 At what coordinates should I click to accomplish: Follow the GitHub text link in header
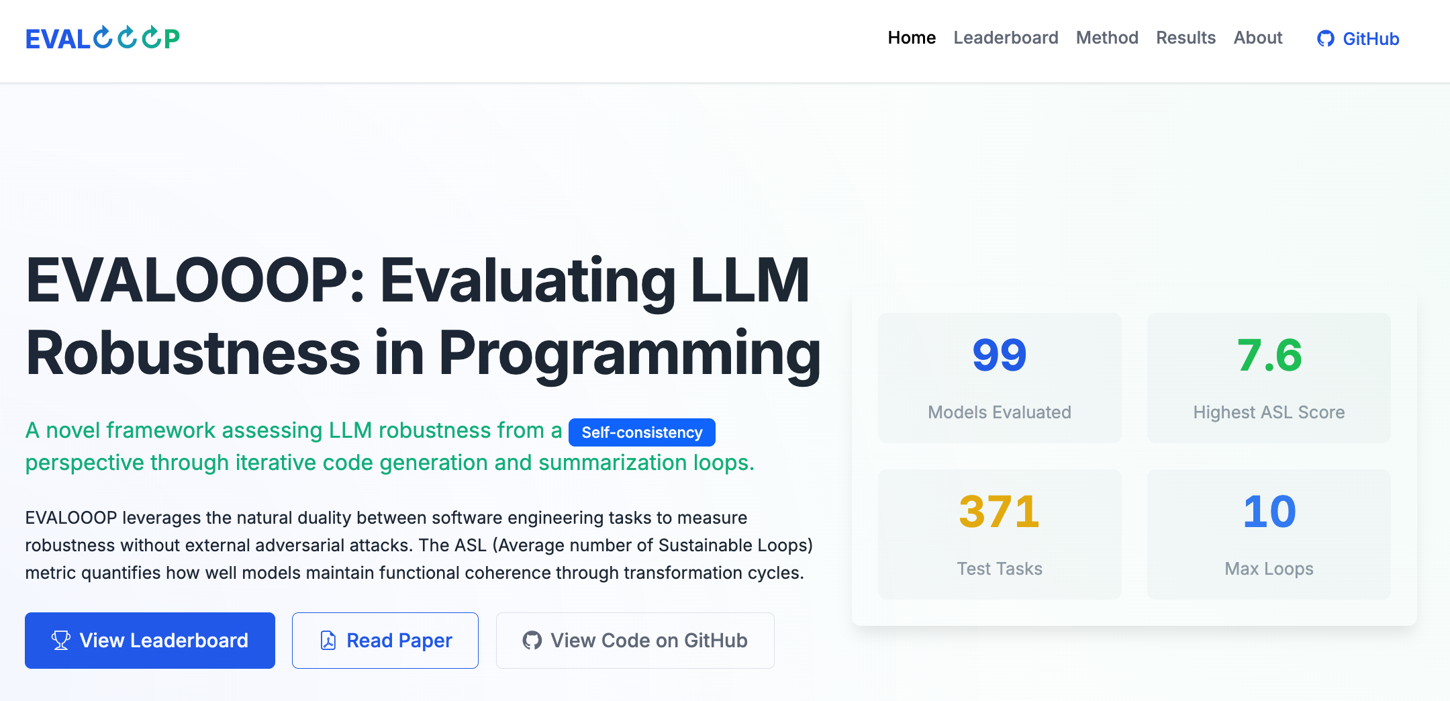click(1371, 39)
